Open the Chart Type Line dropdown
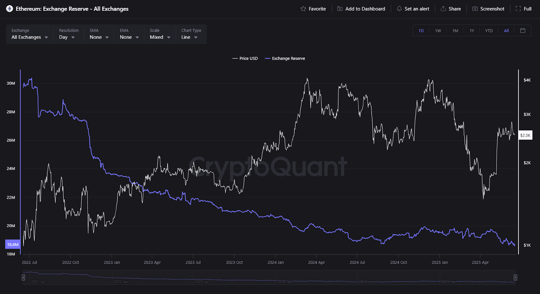This screenshot has width=540, height=294. click(x=189, y=37)
